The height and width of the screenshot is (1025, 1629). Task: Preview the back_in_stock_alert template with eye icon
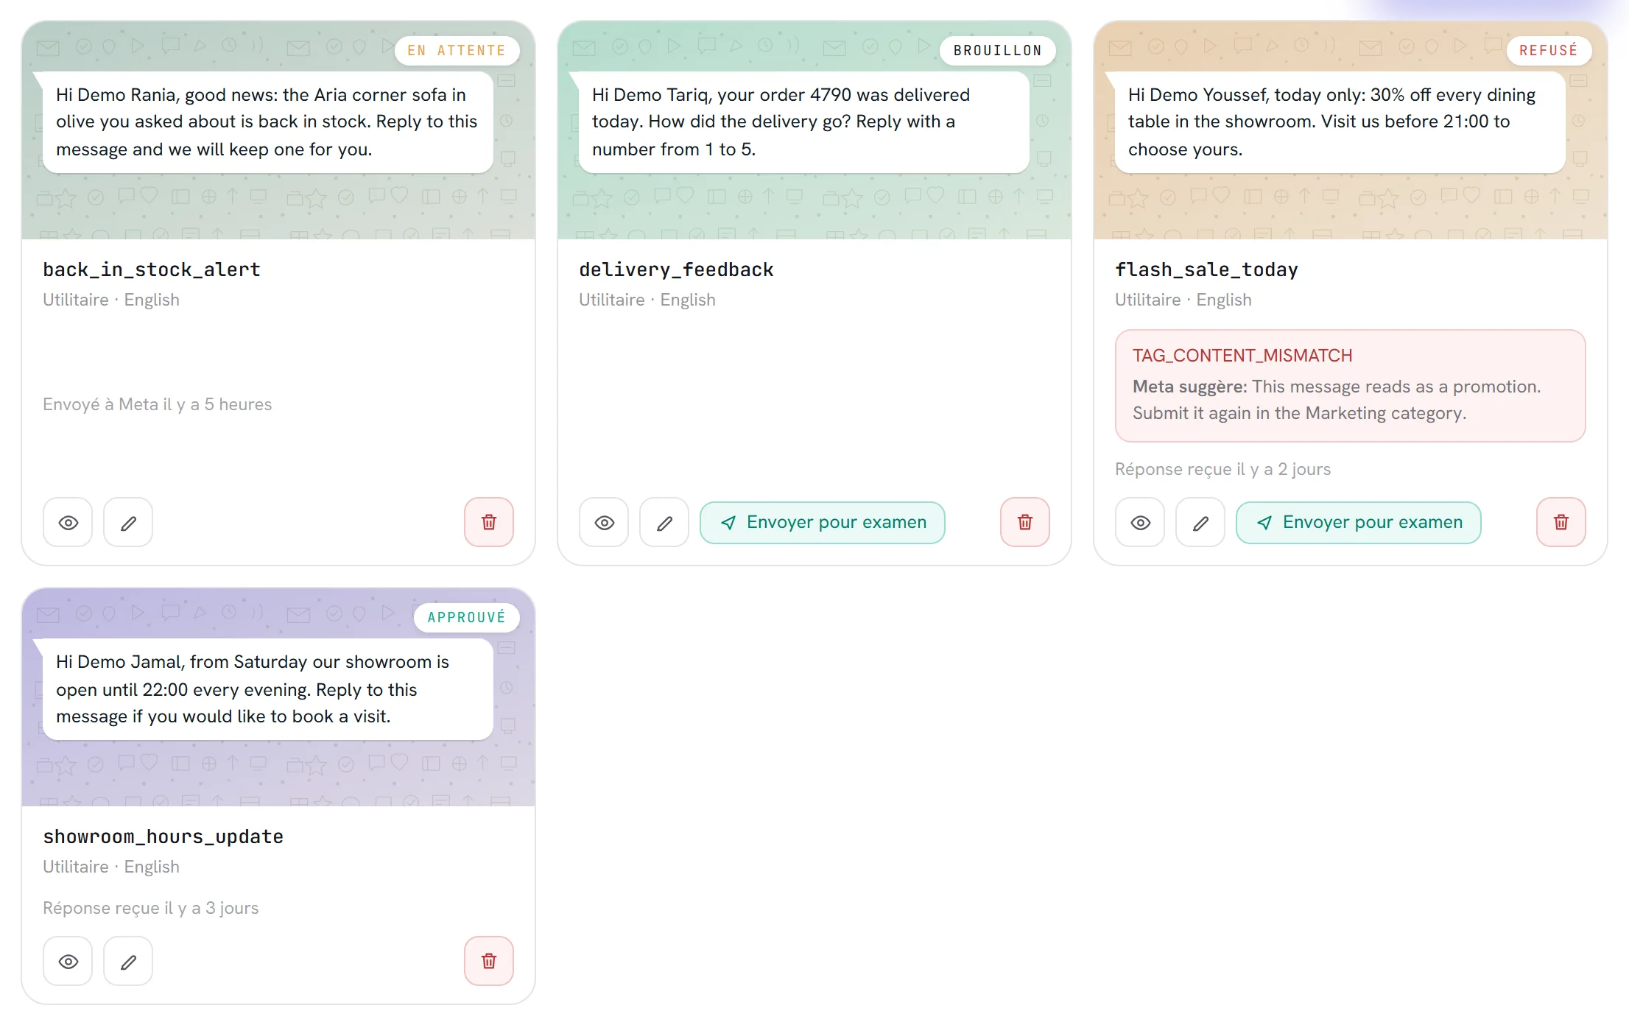coord(68,522)
